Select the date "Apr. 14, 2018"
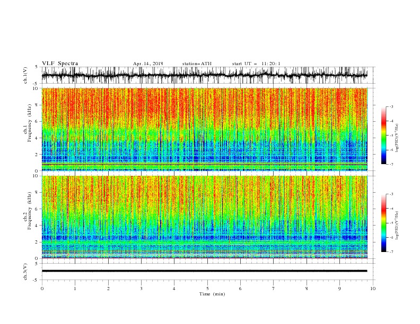Image resolution: width=420 pixels, height=324 pixels. 148,64
